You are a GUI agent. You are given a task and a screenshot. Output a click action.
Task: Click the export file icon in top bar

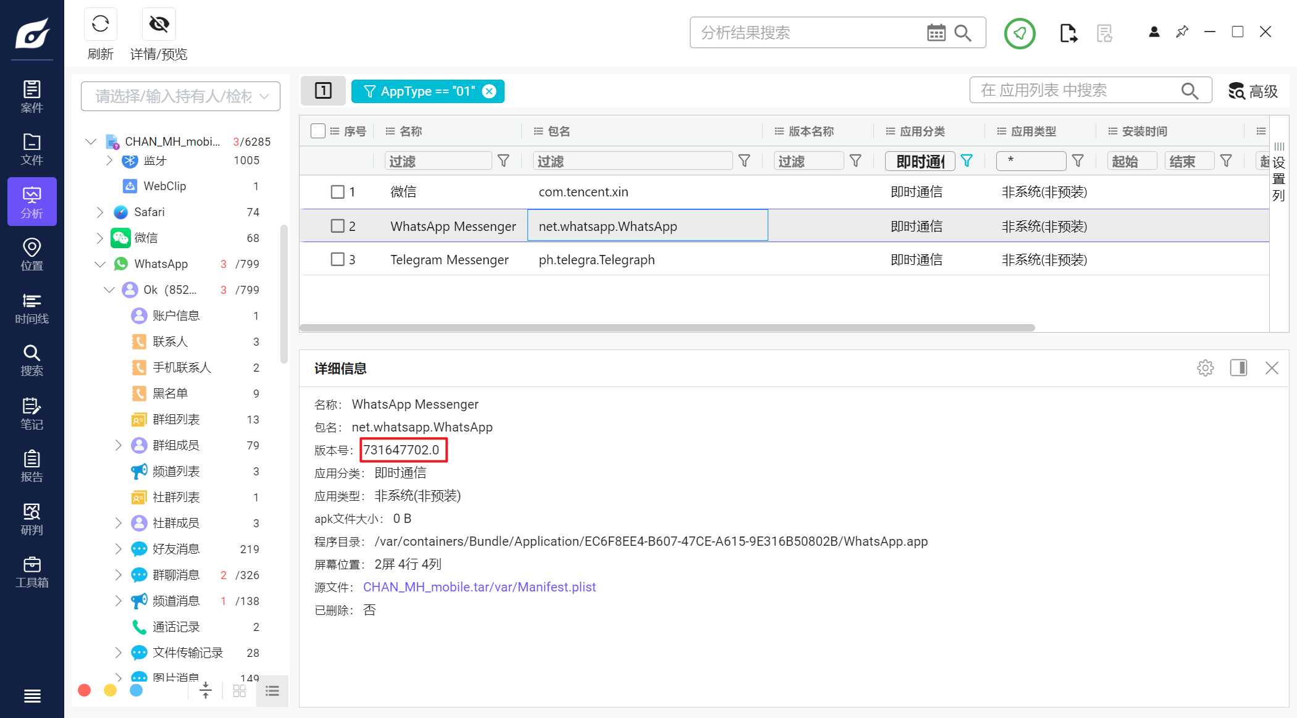(x=1068, y=33)
